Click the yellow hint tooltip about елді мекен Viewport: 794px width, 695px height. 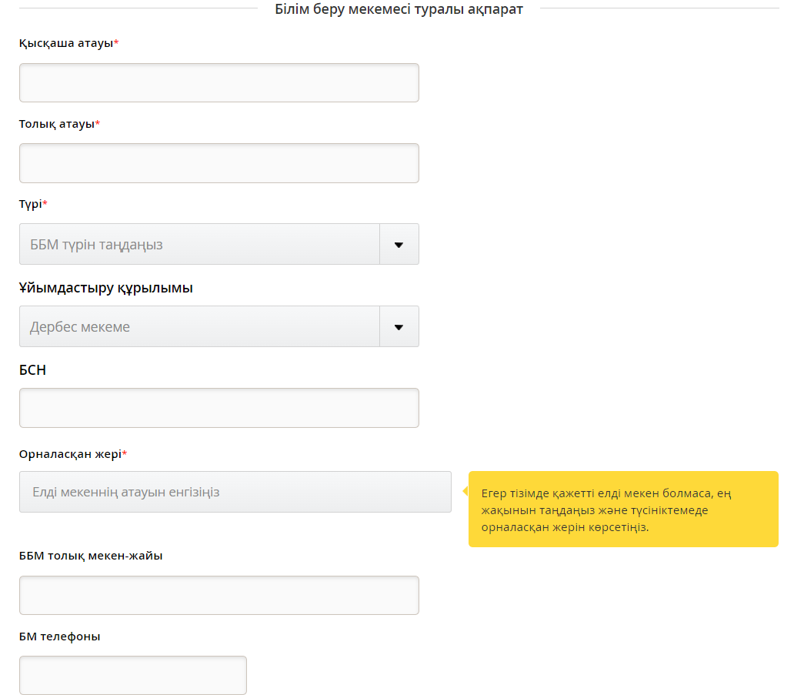coord(623,510)
